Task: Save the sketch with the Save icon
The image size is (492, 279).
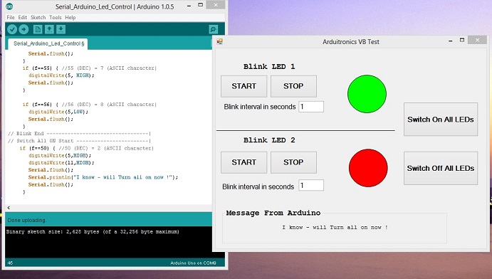Action: pyautogui.click(x=61, y=29)
